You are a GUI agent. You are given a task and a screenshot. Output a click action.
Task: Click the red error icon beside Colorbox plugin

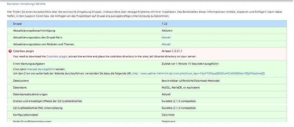tap(10, 51)
